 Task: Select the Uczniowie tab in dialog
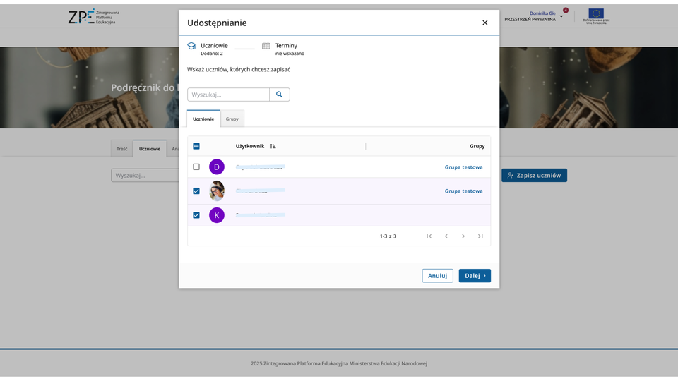click(x=203, y=119)
